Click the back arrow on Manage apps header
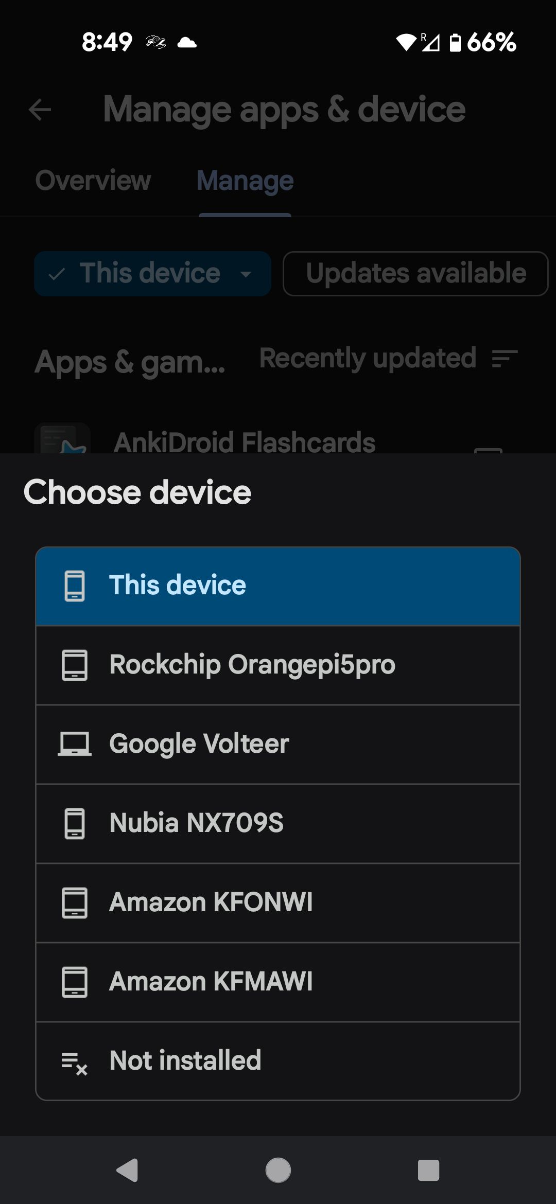This screenshot has width=556, height=1204. [x=41, y=109]
